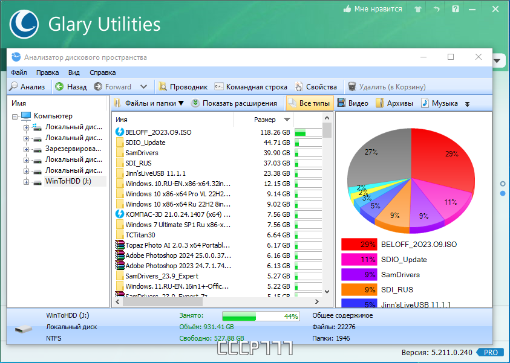Open the Вид menu

pyautogui.click(x=74, y=72)
